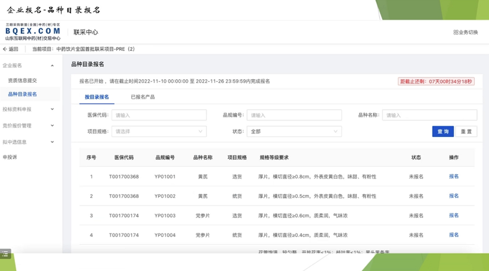Image resolution: width=489 pixels, height=271 pixels.
Task: Focus the 医保代码 input field
Action: pyautogui.click(x=159, y=116)
